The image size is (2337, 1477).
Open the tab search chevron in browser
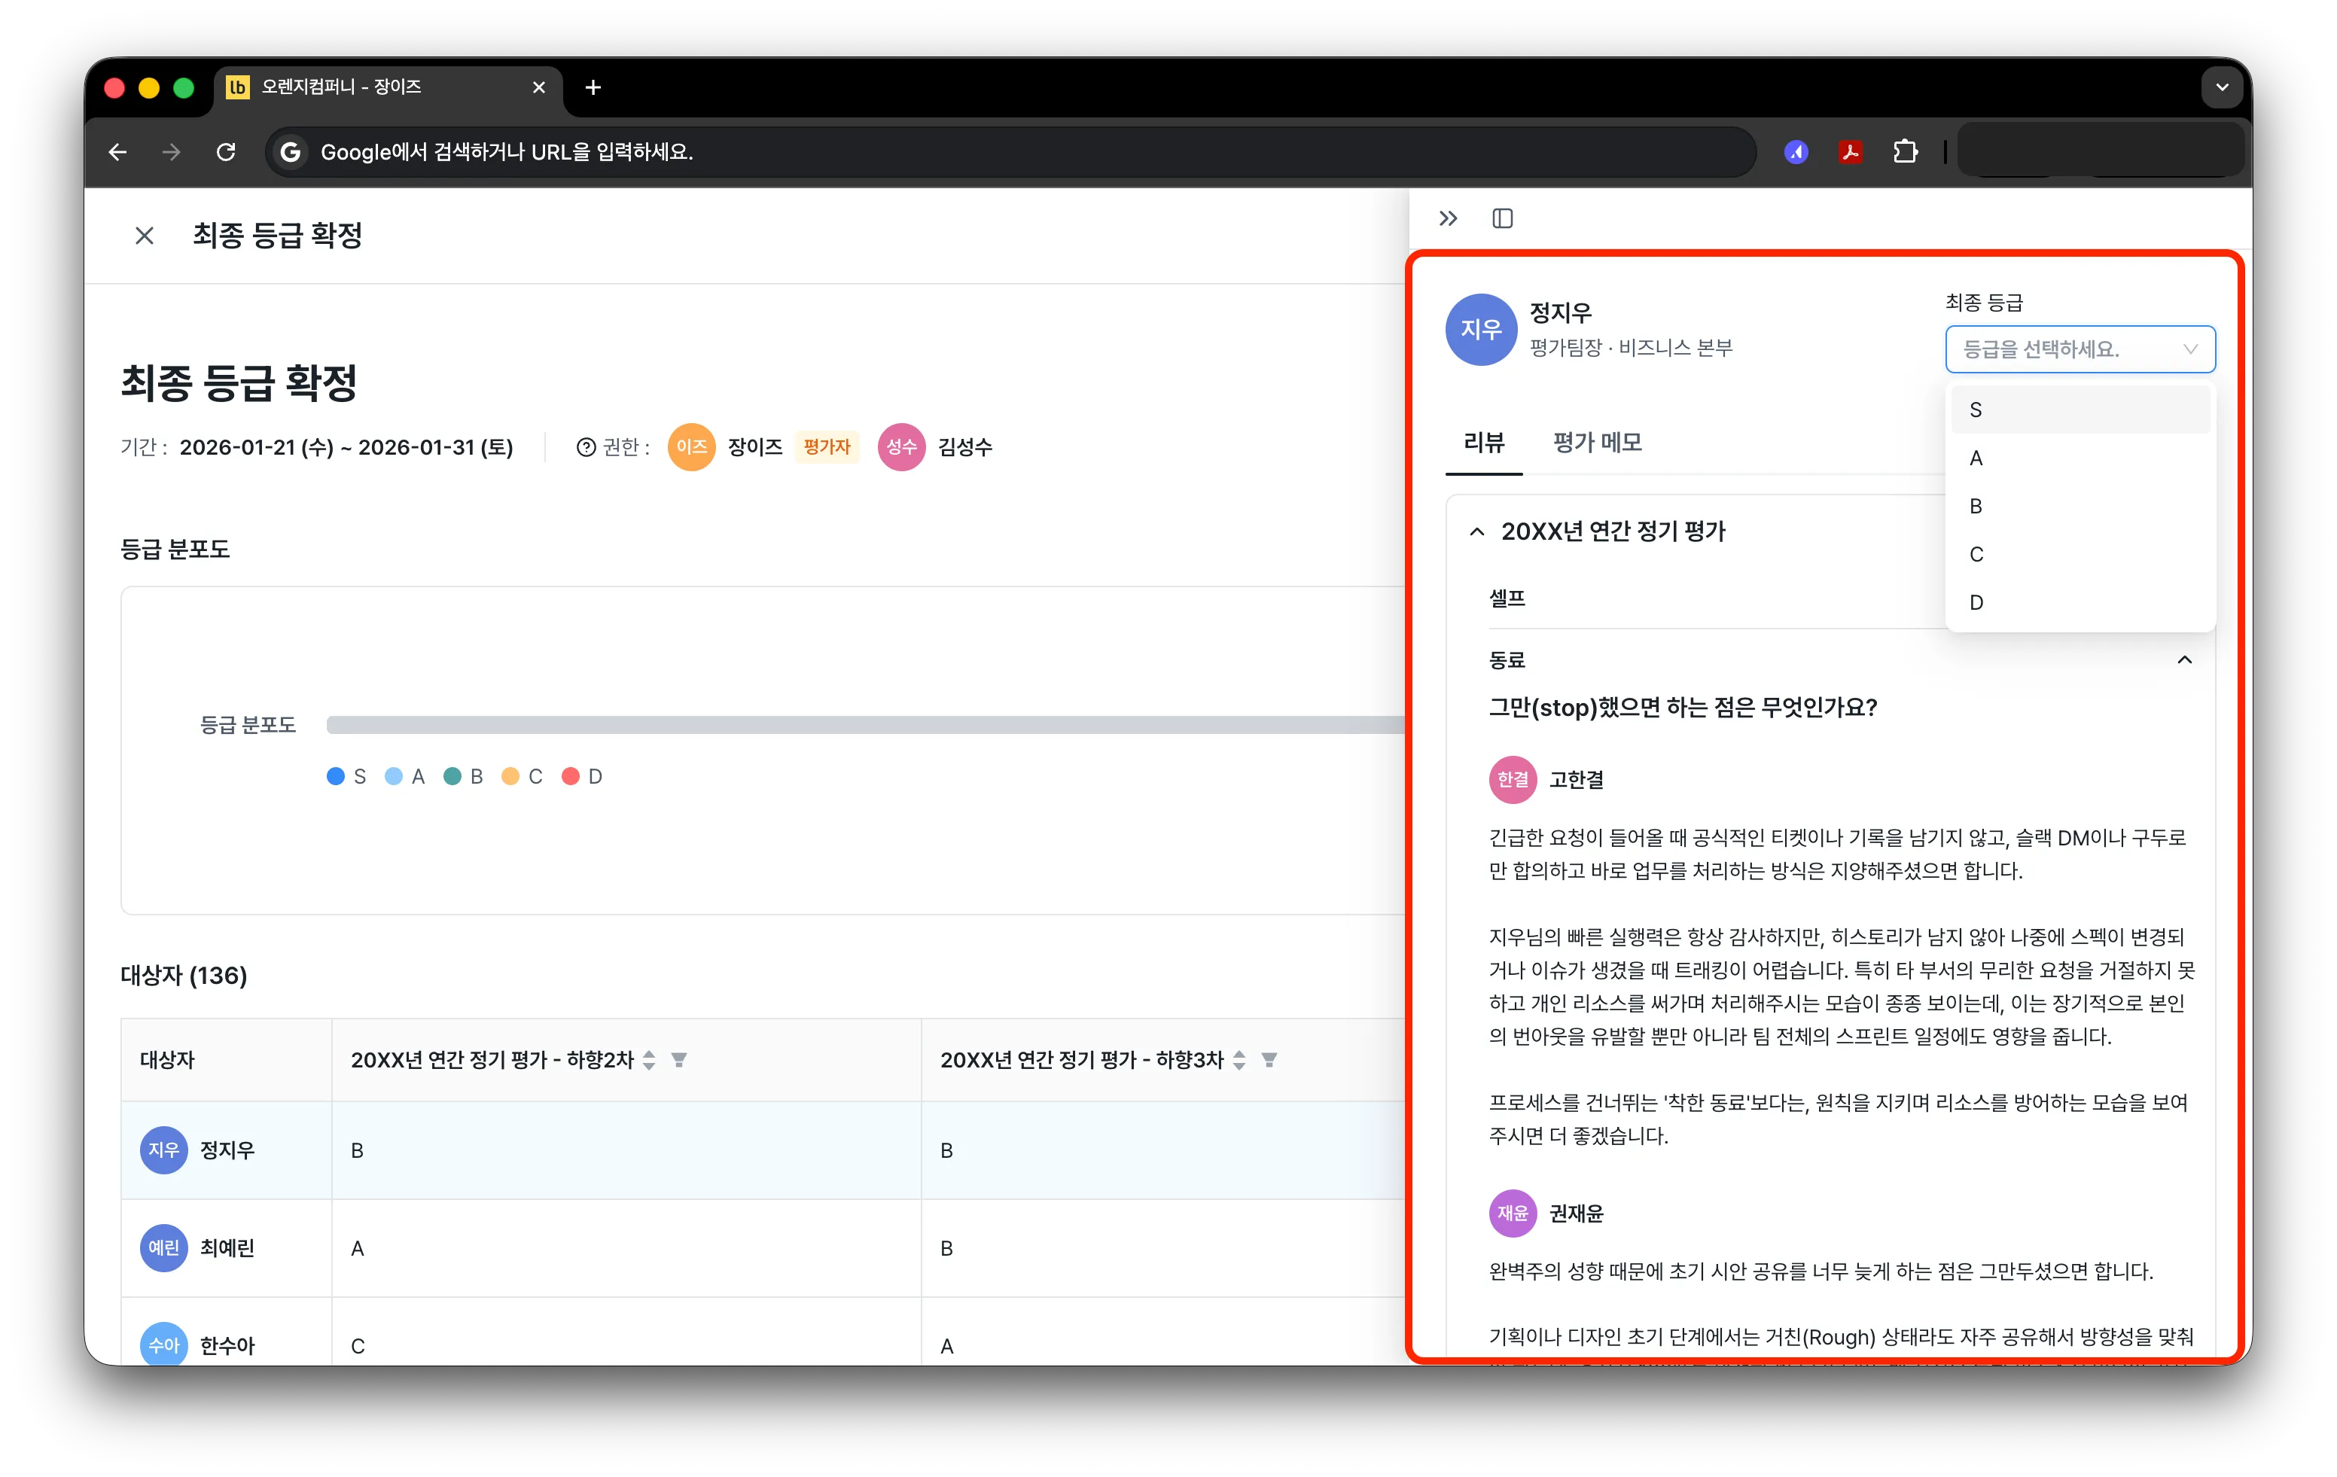point(2222,88)
